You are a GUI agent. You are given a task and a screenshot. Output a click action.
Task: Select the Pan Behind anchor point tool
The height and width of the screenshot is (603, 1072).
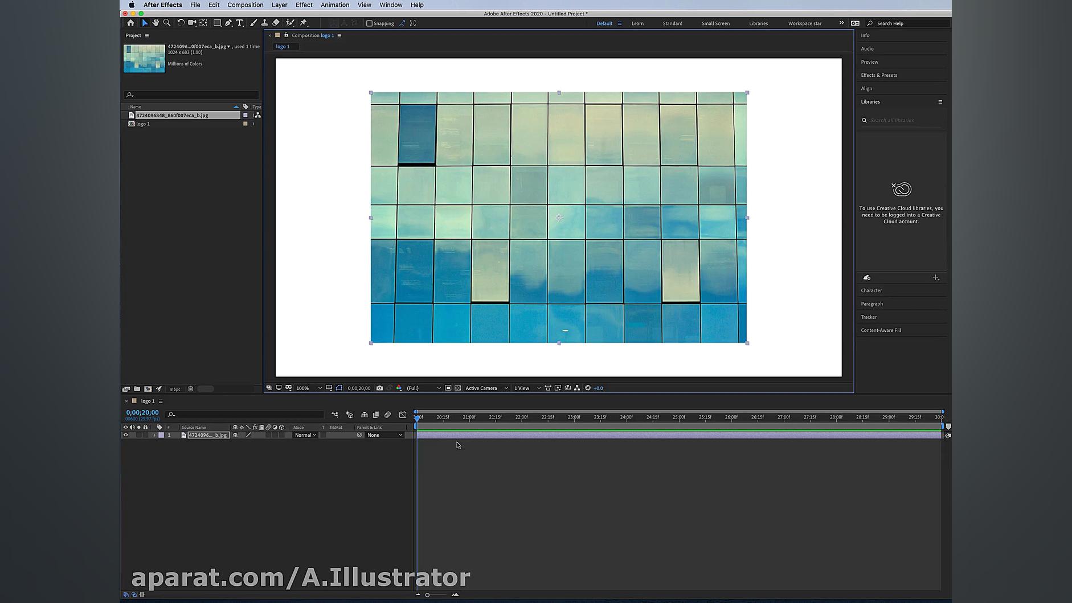point(203,23)
